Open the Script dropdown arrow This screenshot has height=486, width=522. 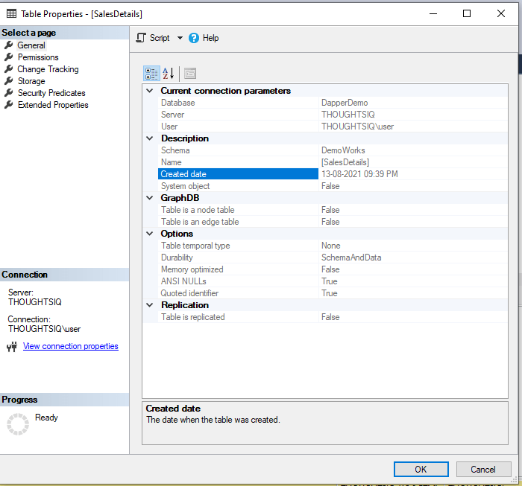180,38
